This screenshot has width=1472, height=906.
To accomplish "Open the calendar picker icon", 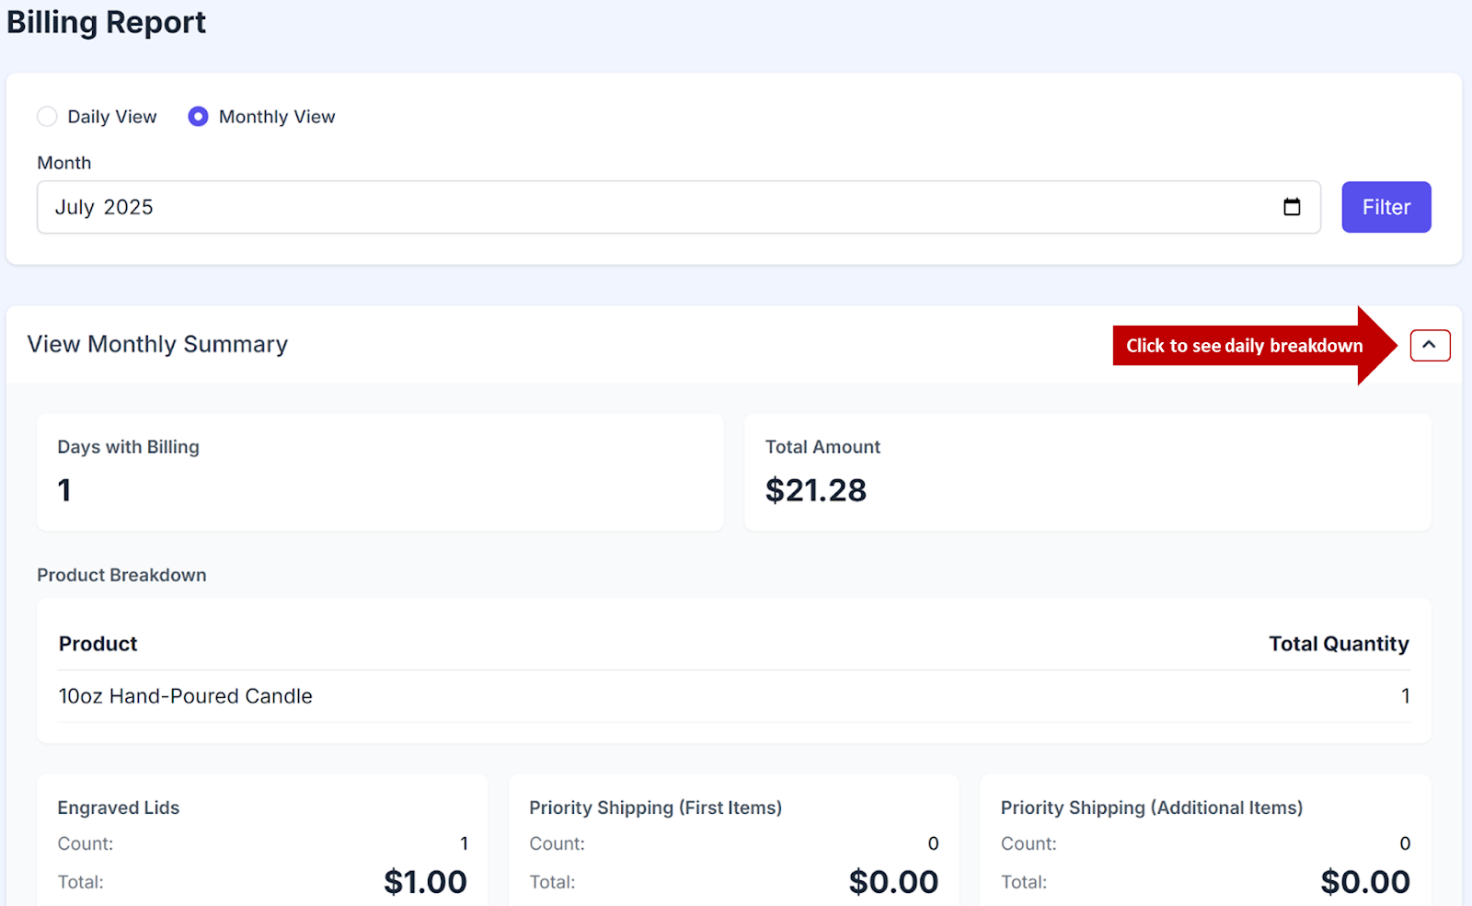I will click(x=1292, y=207).
